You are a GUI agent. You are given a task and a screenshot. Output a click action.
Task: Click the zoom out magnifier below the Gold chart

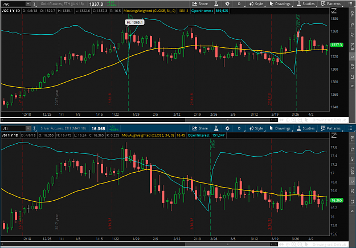(x=300, y=120)
